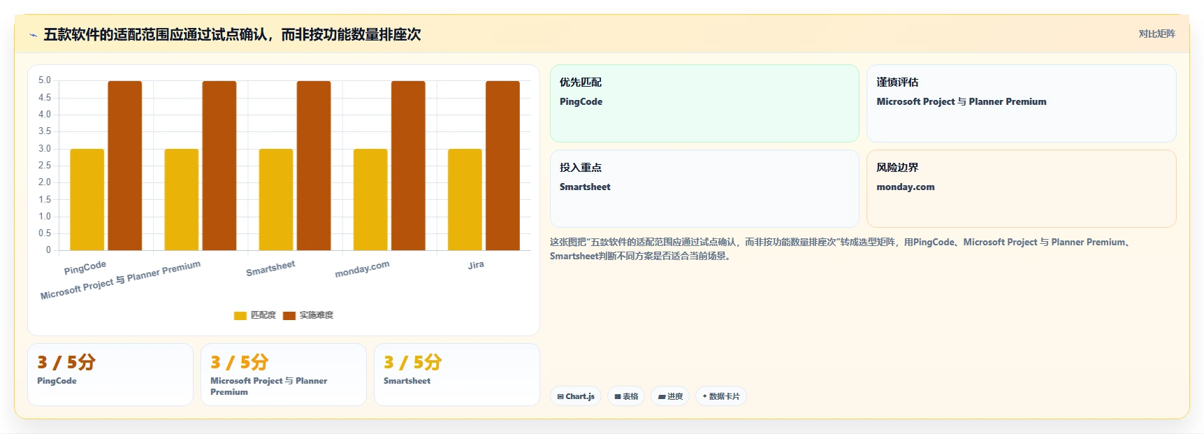Select the 风险边界 monday.com card
The image size is (1204, 434).
pos(1021,189)
